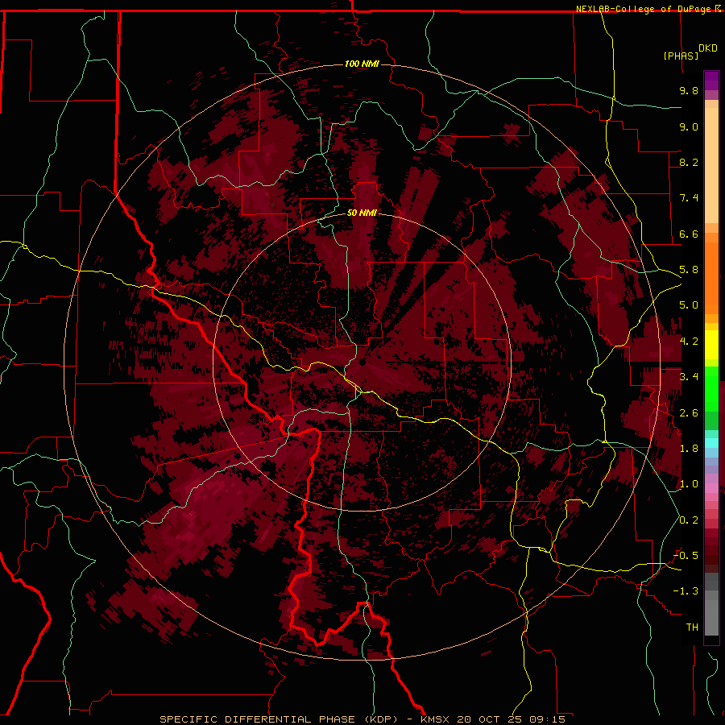Click the cyan color bar segment
This screenshot has width=725, height=725.
click(711, 443)
